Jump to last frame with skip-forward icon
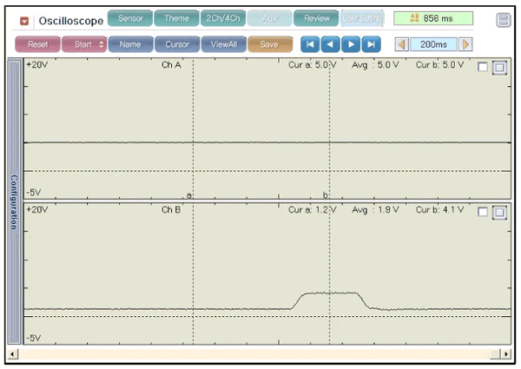 [371, 43]
